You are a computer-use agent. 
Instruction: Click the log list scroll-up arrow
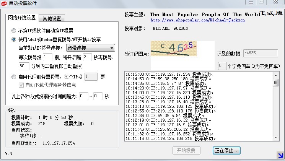275,74
